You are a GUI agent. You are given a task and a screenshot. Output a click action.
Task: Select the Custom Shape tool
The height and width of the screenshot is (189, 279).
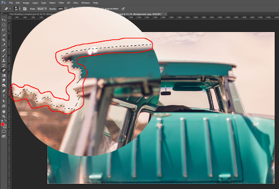coord(4,106)
